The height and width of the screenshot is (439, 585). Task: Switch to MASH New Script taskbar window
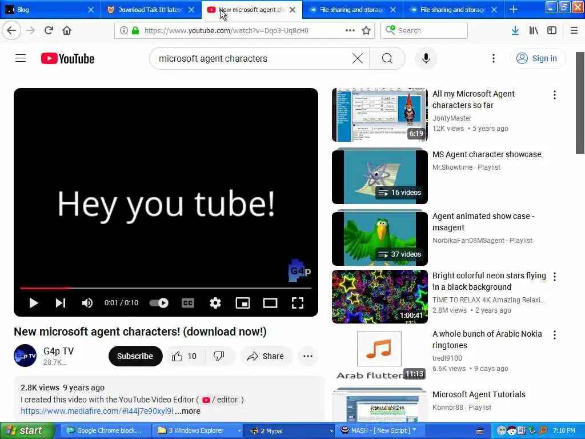[380, 430]
